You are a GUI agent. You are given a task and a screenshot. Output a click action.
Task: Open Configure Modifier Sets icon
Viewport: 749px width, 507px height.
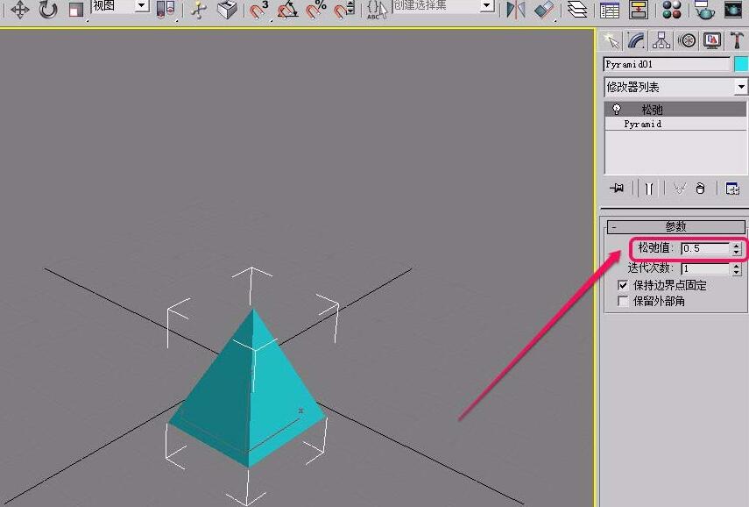pyautogui.click(x=732, y=189)
